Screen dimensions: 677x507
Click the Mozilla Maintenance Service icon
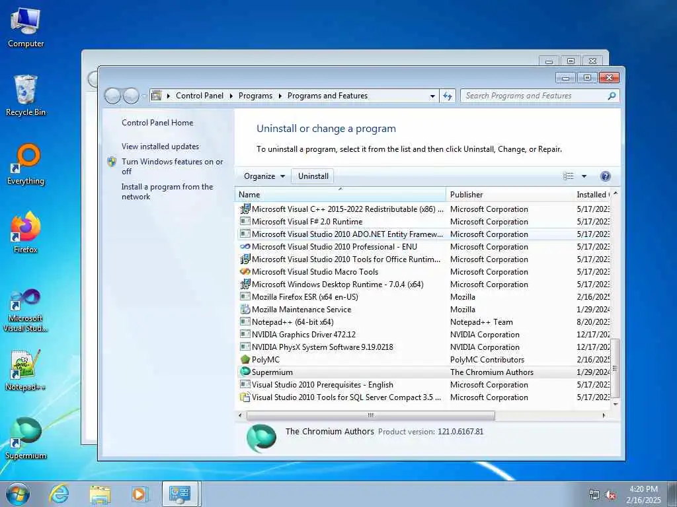tap(245, 309)
